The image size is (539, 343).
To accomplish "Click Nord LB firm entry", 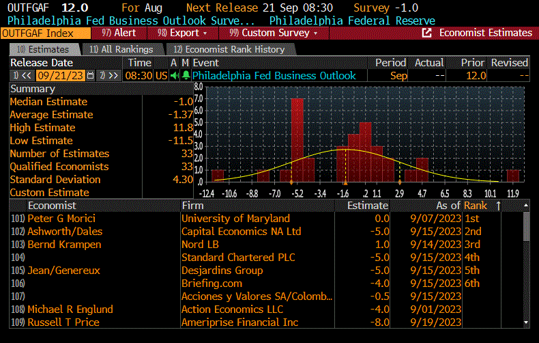I will (x=200, y=245).
